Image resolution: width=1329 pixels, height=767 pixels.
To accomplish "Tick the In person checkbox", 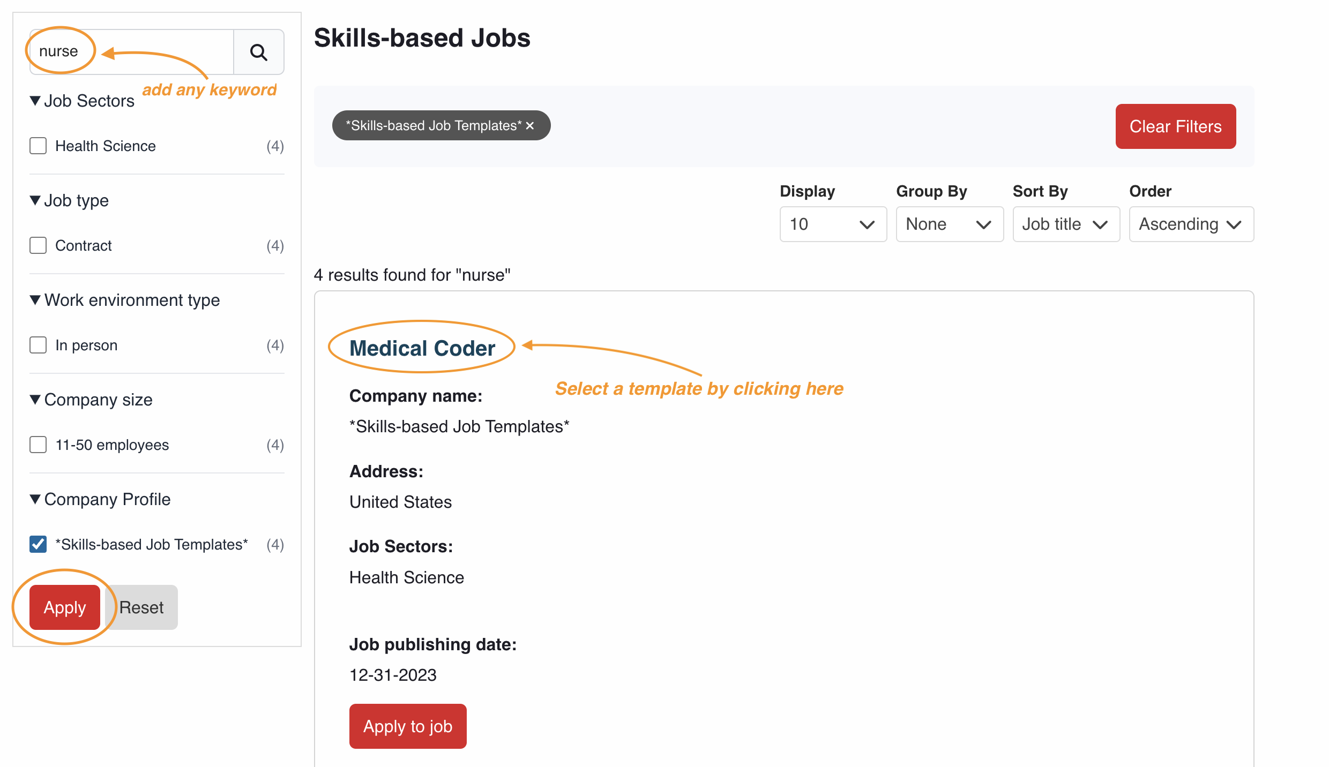I will 38,345.
